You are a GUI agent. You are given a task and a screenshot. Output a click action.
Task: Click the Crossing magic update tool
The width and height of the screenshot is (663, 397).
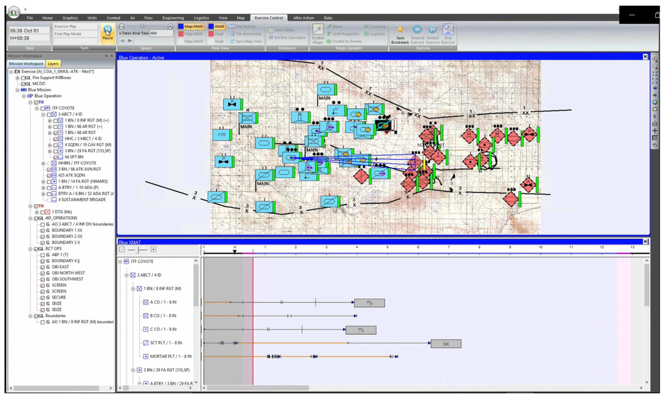[375, 27]
